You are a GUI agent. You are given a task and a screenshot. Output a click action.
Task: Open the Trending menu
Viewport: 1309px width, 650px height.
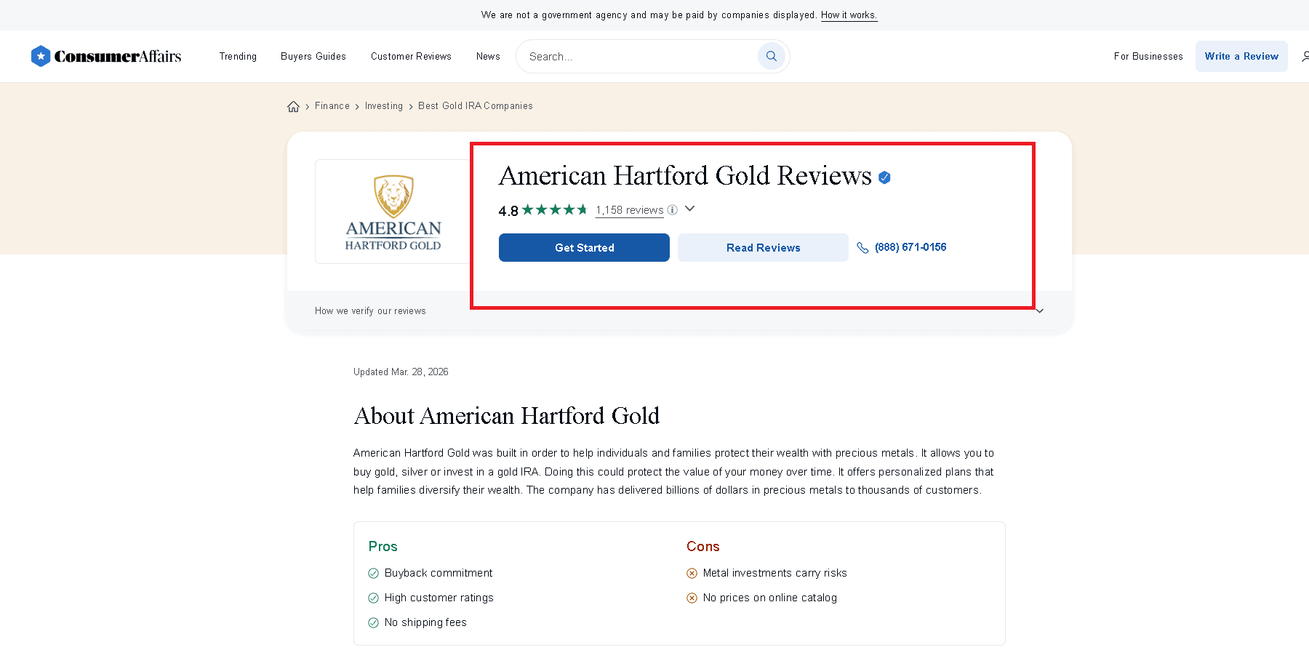pos(238,56)
